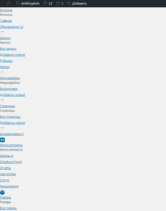The height and width of the screenshot is (211, 166).
Task: Open the Библиотека media link
Action: pyautogui.click(x=9, y=89)
